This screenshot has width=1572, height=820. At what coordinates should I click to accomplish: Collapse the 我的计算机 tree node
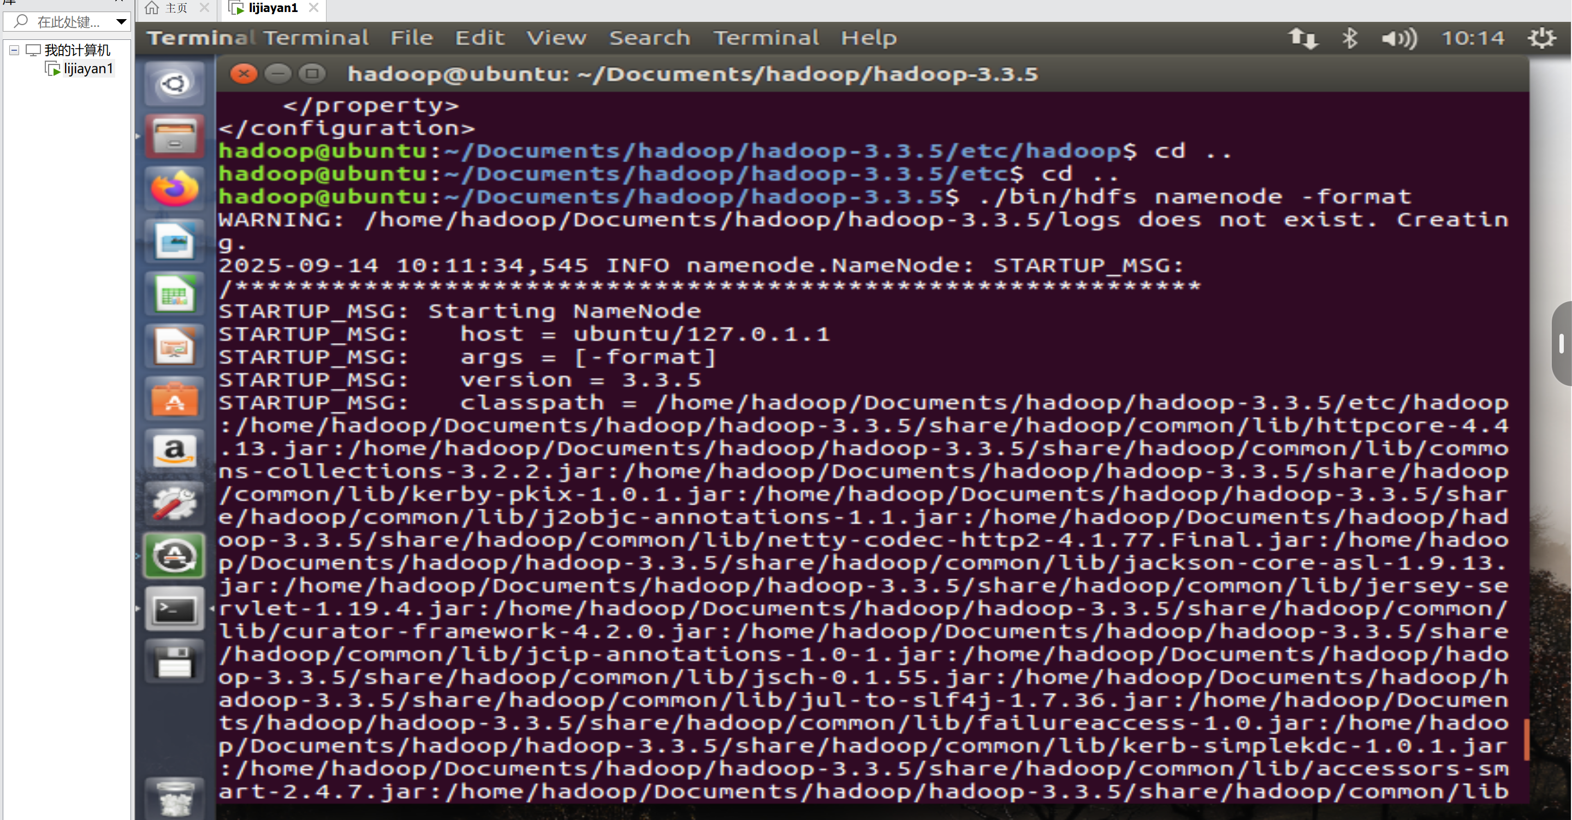pos(14,50)
